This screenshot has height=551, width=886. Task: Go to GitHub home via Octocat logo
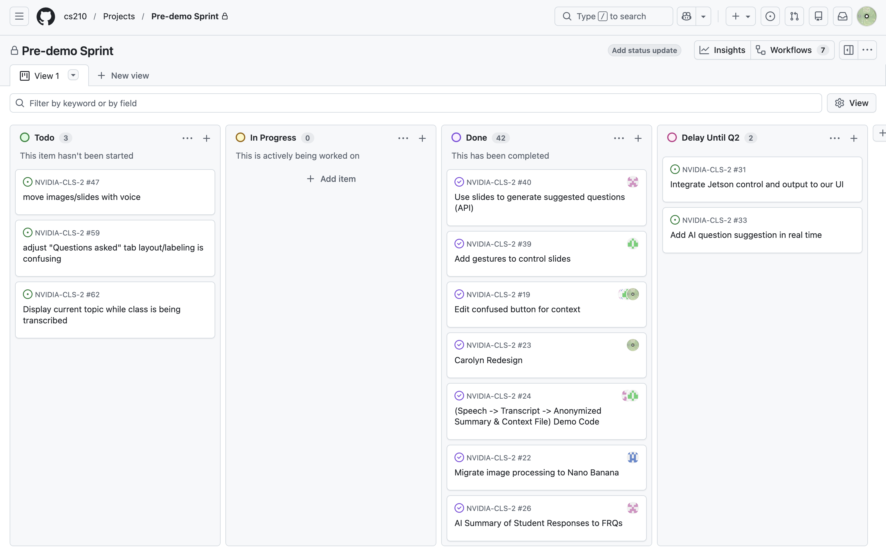coord(46,16)
